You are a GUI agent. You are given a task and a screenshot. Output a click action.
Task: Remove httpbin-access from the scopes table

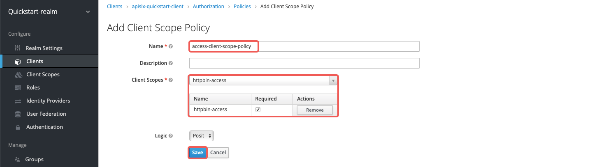tap(314, 110)
